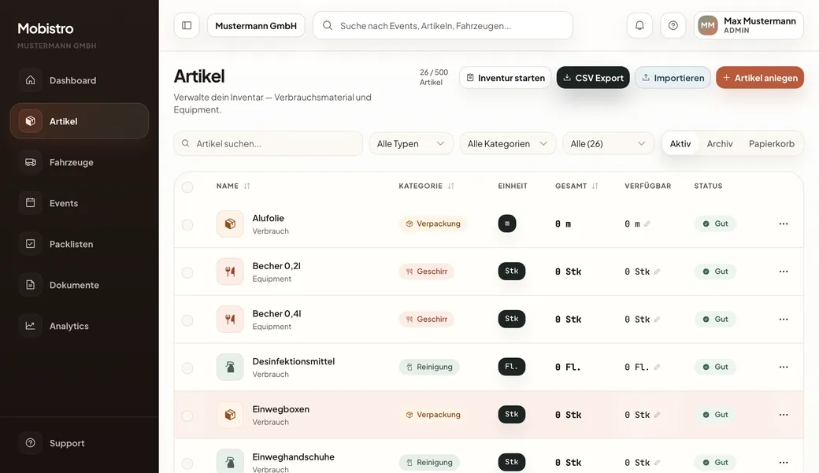
Task: Open Support in sidebar
Action: coord(80,443)
